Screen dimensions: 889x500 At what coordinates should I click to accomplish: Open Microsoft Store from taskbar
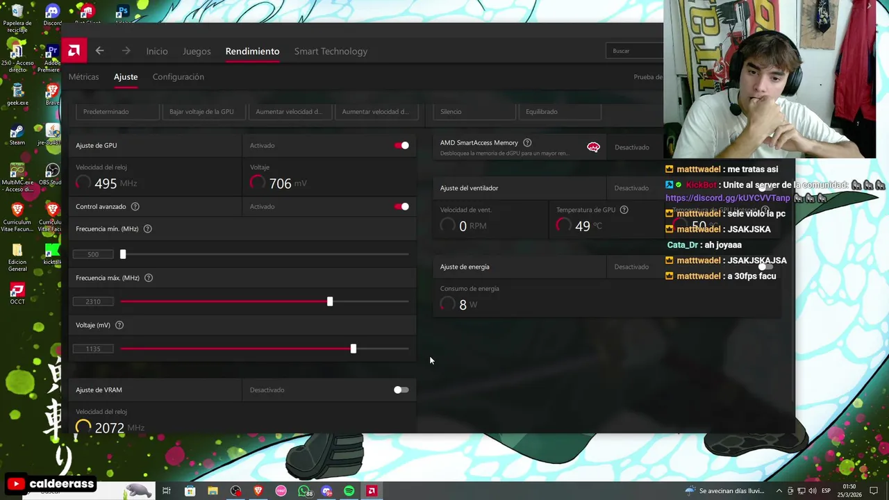pos(190,491)
